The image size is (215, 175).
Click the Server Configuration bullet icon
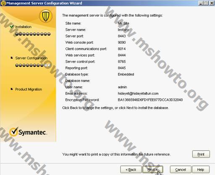(12, 58)
